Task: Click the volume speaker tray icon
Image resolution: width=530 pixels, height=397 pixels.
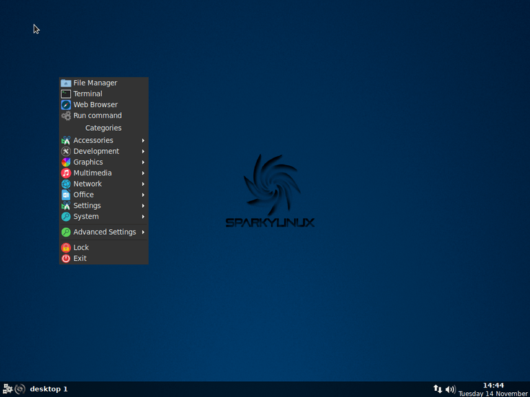Action: [450, 389]
